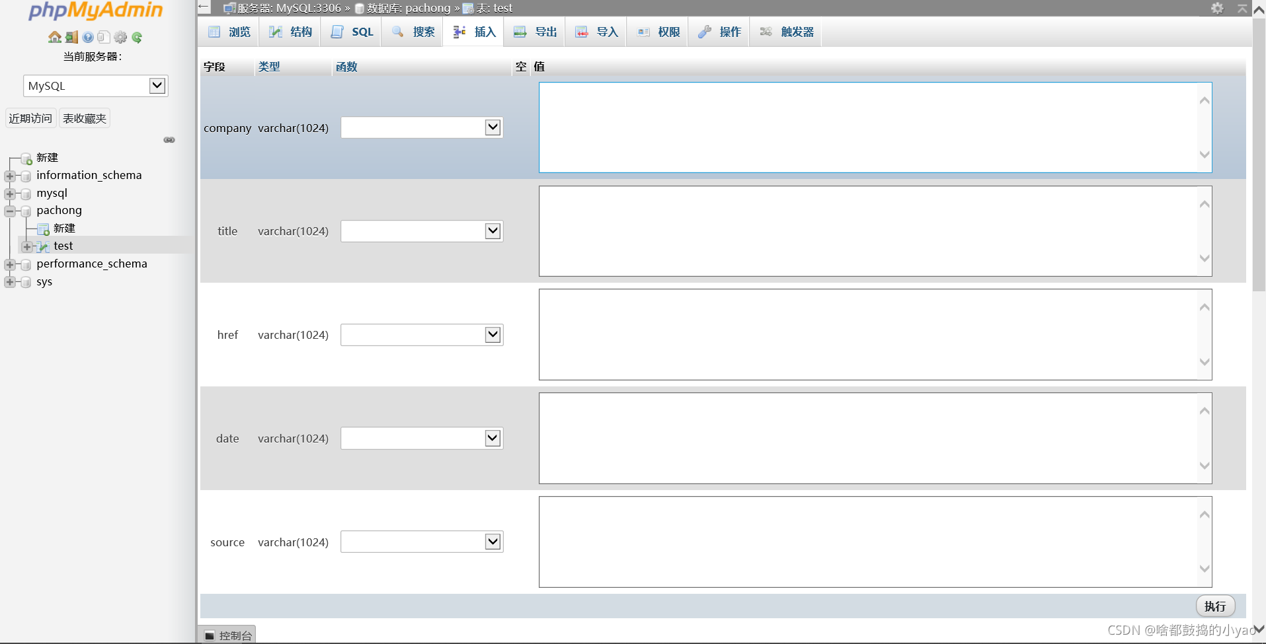The height and width of the screenshot is (644, 1266).
Task: Open the Privileges (权限) tab
Action: (658, 32)
